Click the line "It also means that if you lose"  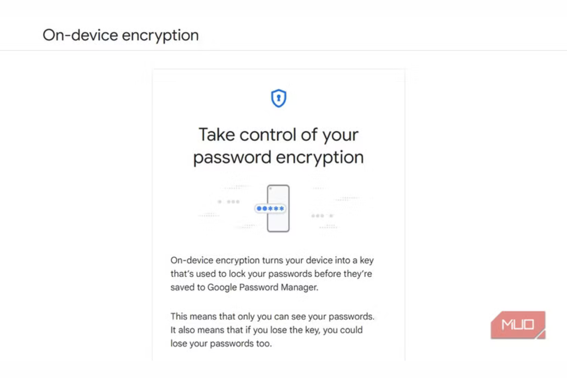266,330
